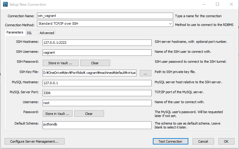
Task: Open Configure Server Management dialog
Action: pos(35,141)
